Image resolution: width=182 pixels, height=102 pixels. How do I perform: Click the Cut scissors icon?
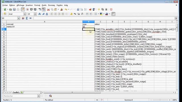pyautogui.click(x=48, y=9)
